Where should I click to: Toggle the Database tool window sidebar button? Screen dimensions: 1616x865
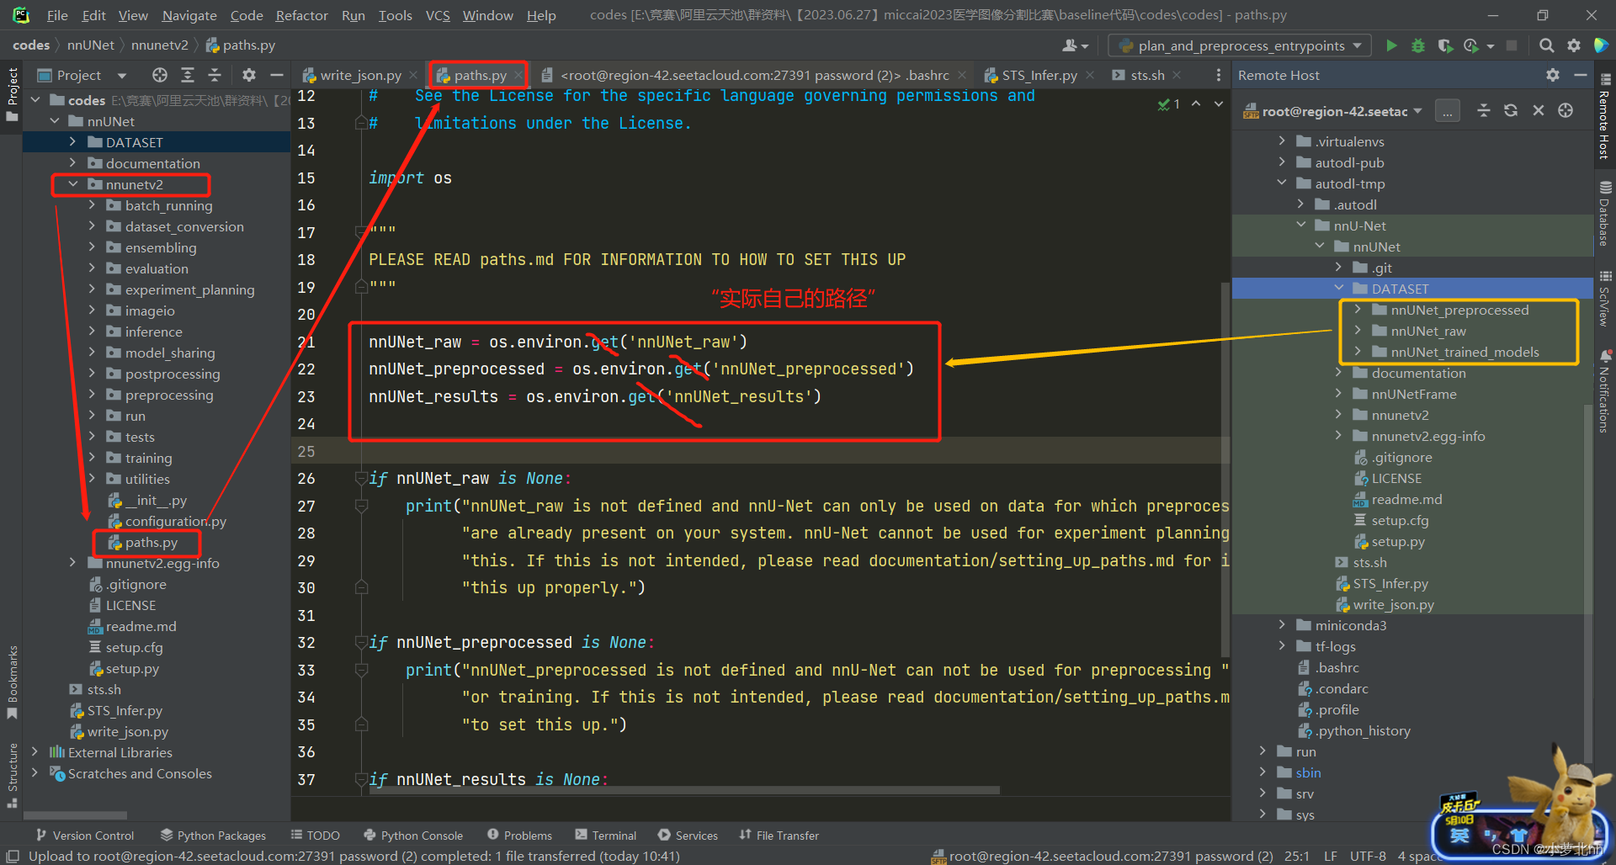[x=1605, y=215]
